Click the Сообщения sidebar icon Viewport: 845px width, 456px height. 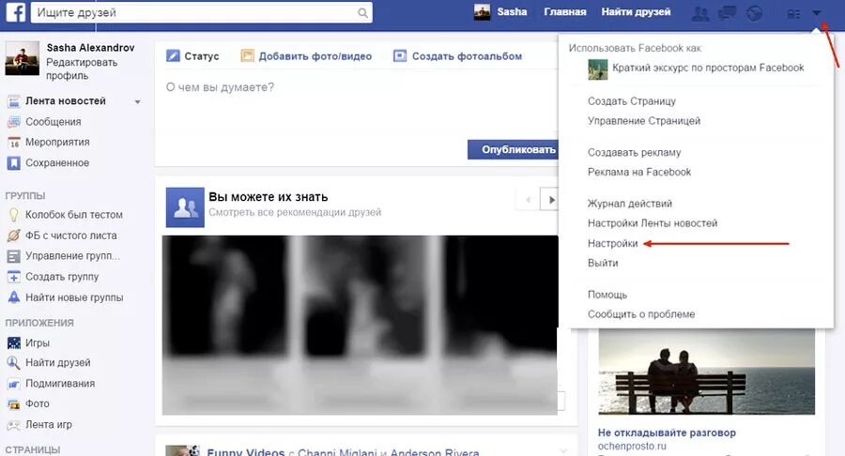pos(13,122)
